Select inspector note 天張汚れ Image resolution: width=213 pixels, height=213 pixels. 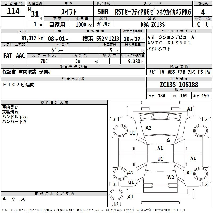point(10,112)
